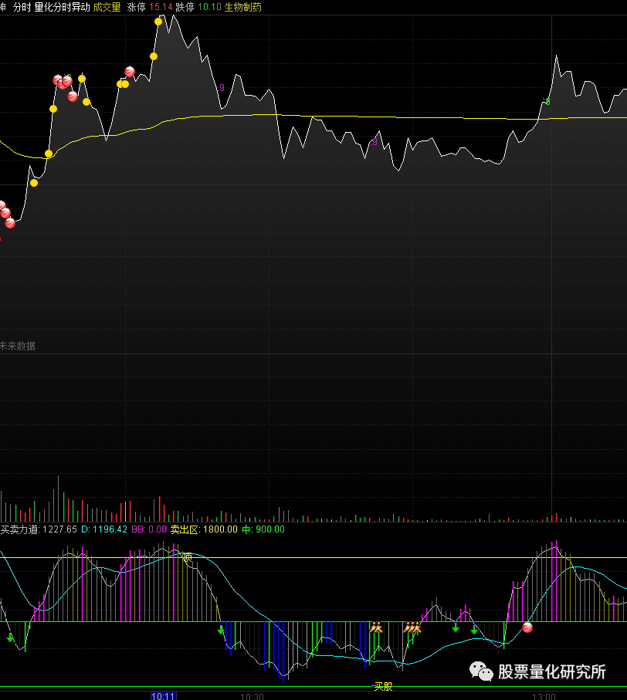
Task: Click the 10:30 time axis label
Action: [x=252, y=696]
